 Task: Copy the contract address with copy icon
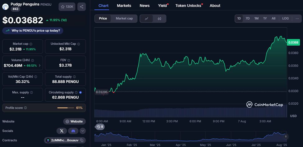82,140
